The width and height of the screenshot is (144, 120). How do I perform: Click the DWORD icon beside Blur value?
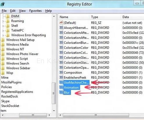click(61, 92)
